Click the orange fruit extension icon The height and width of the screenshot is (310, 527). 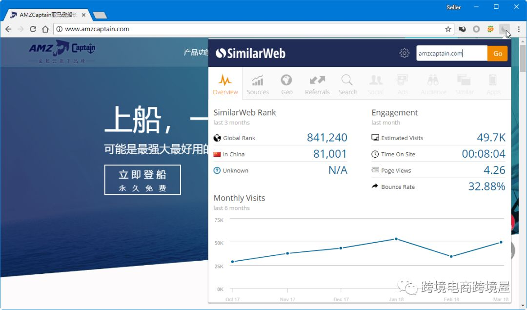point(490,29)
